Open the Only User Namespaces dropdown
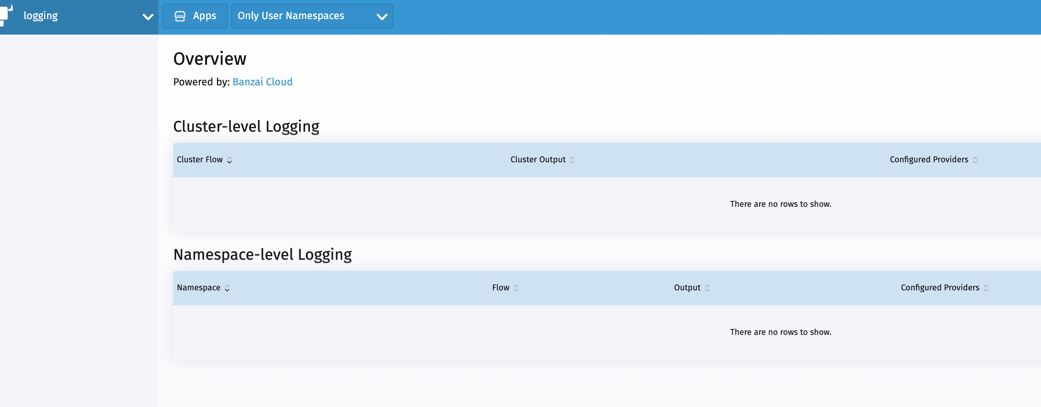 [x=312, y=16]
